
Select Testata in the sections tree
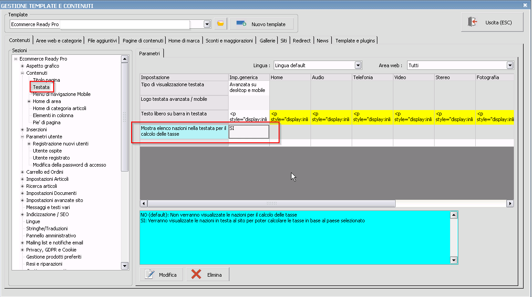pyautogui.click(x=41, y=87)
